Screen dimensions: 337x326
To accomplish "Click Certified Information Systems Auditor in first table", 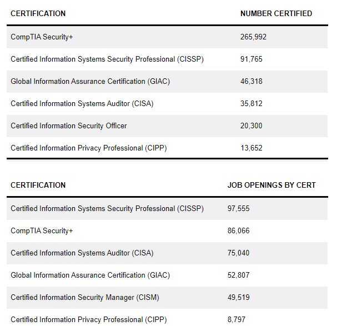I will coord(82,104).
